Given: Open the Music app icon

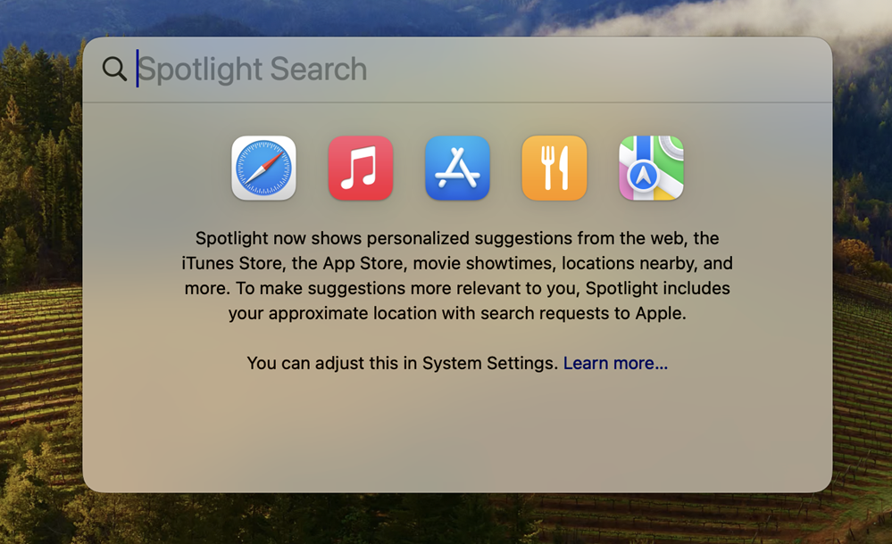Looking at the screenshot, I should [361, 169].
